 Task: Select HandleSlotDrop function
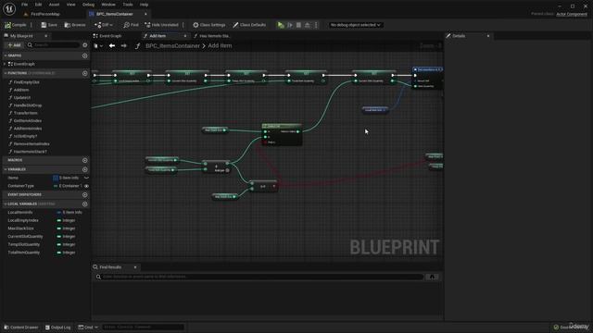coord(28,105)
